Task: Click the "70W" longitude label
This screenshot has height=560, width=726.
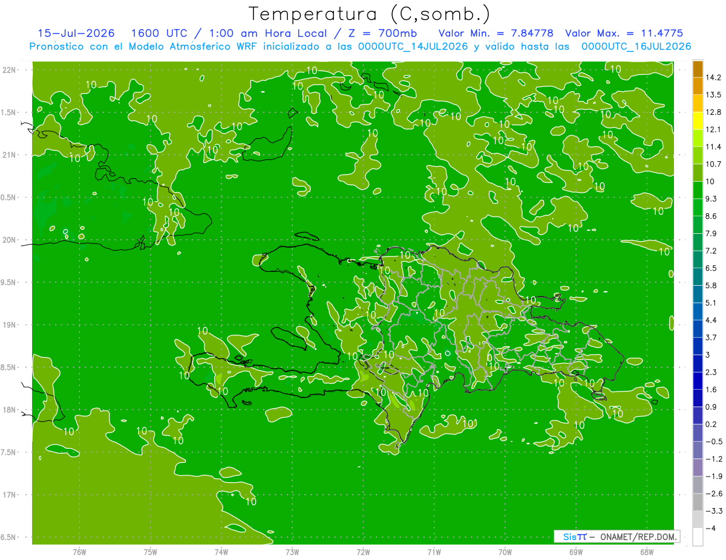Action: click(505, 552)
